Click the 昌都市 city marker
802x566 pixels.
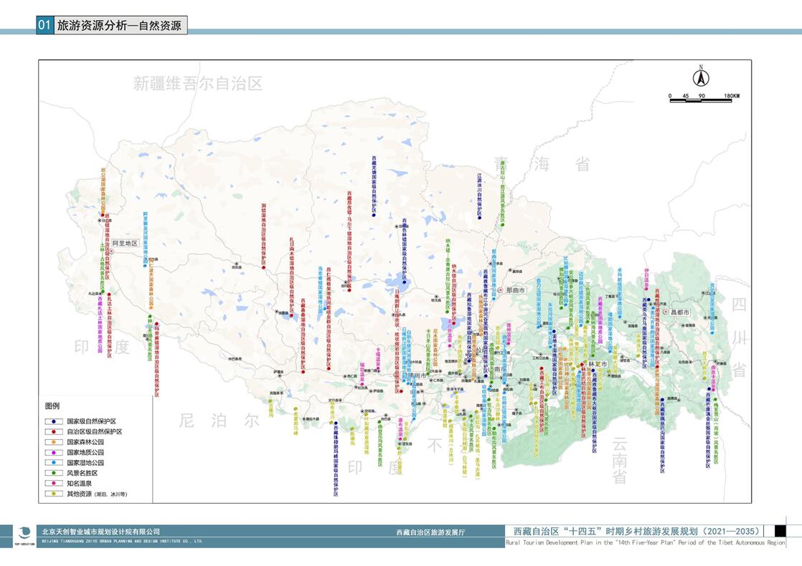(665, 312)
